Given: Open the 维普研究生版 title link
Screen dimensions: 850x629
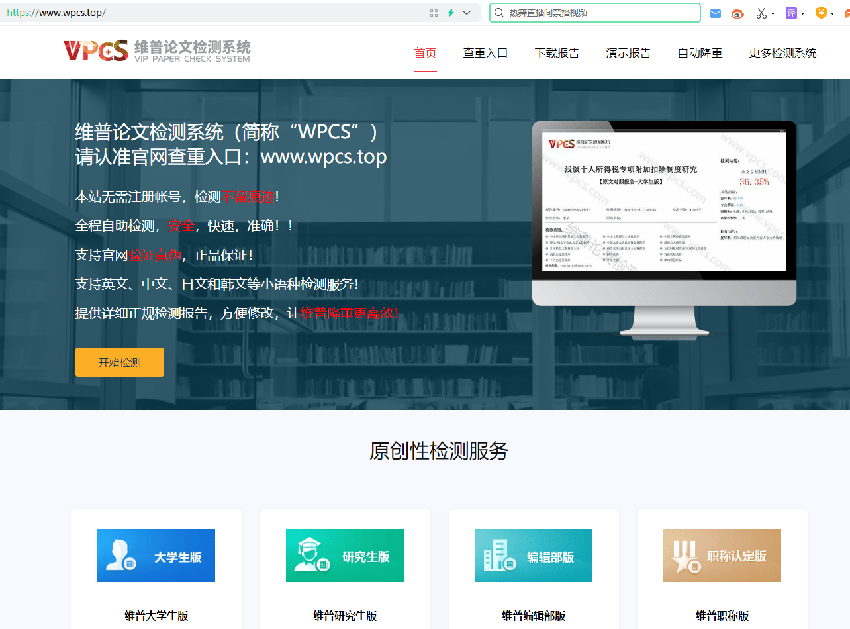Looking at the screenshot, I should 345,616.
